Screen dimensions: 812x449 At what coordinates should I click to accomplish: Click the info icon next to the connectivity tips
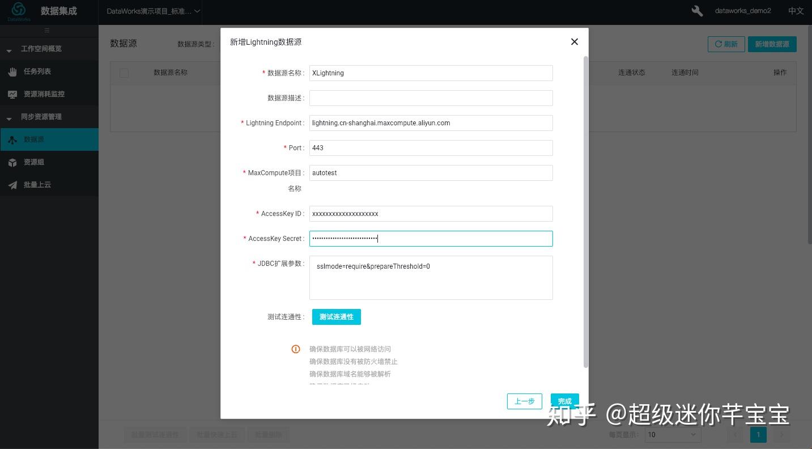pyautogui.click(x=295, y=349)
